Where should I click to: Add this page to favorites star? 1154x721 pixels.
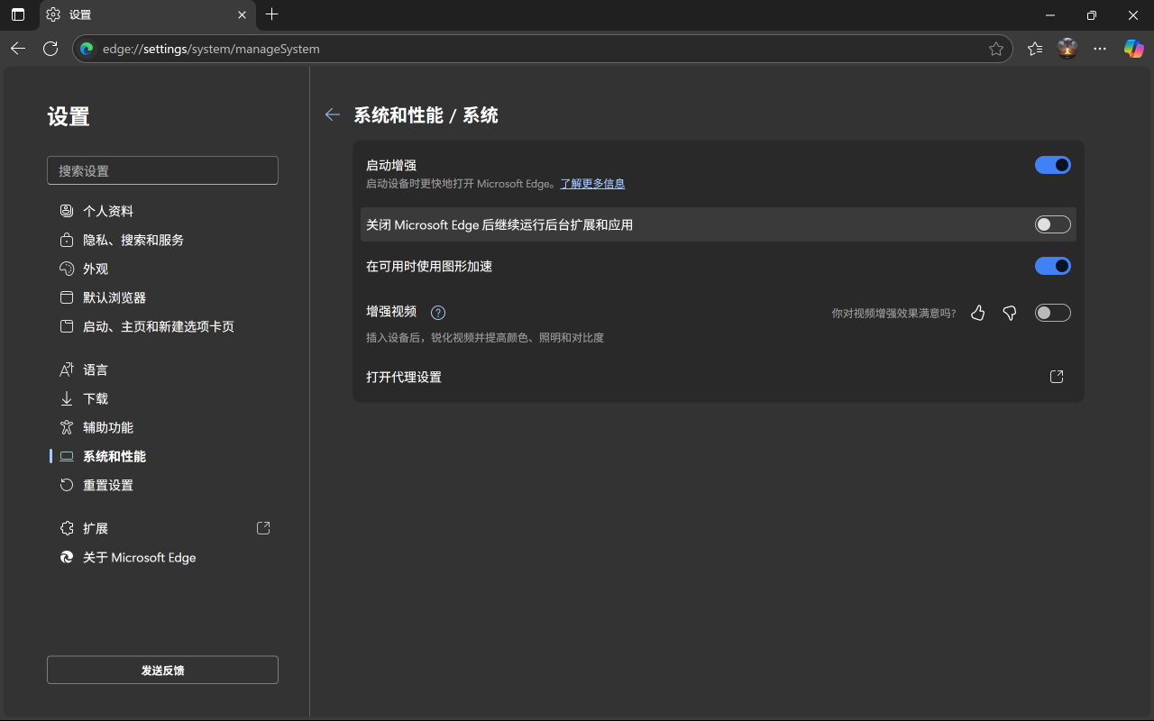(x=995, y=49)
